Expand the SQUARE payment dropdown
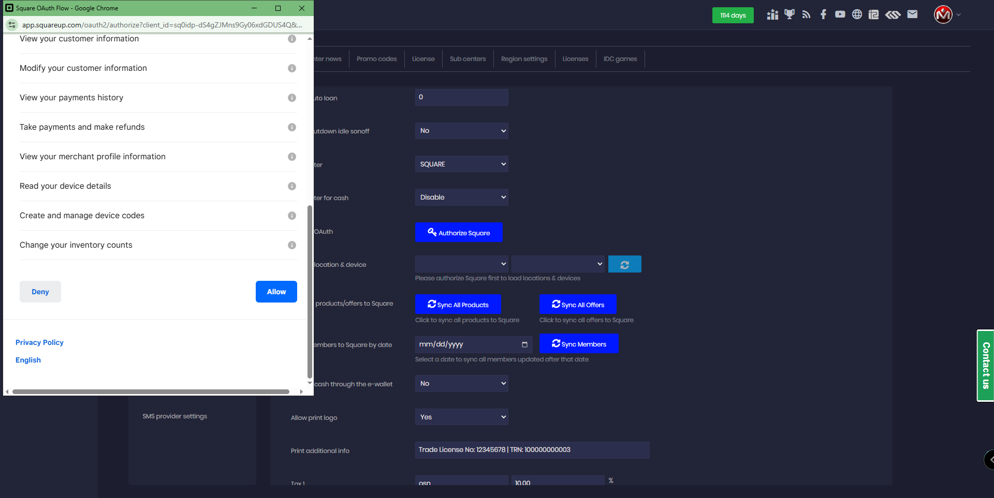 [x=461, y=164]
